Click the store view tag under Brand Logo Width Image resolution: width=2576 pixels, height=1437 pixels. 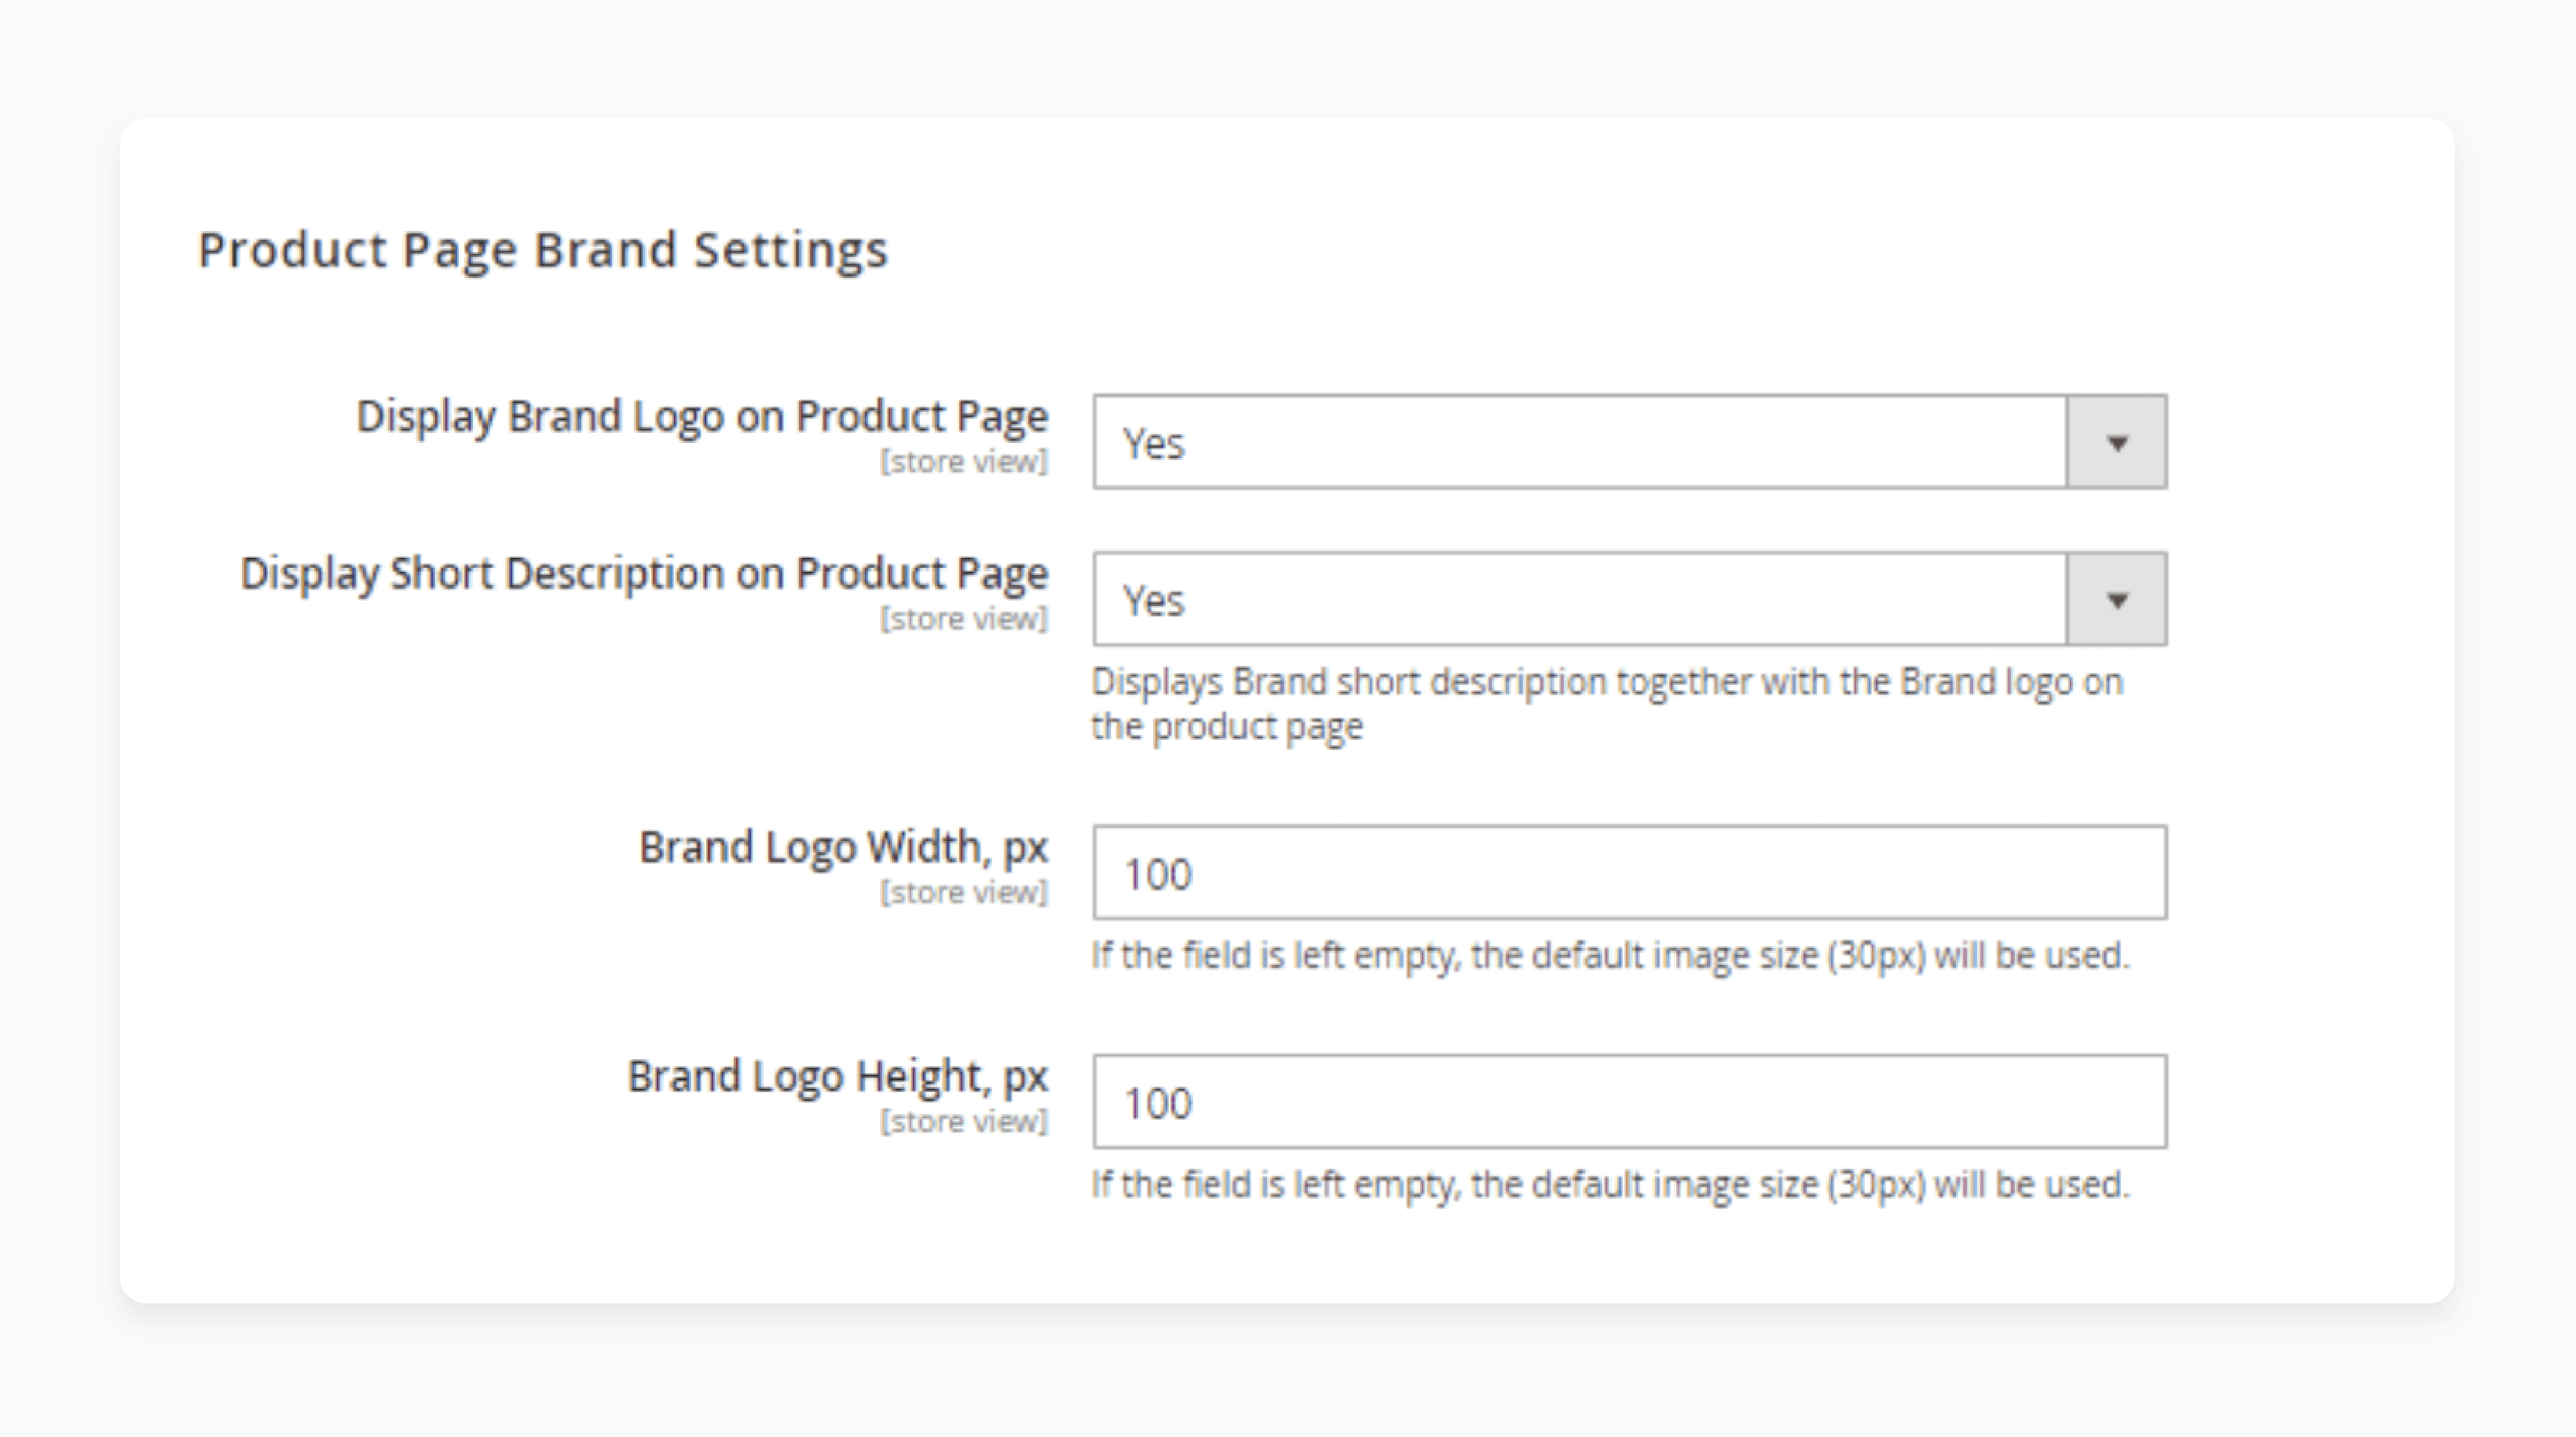tap(964, 892)
